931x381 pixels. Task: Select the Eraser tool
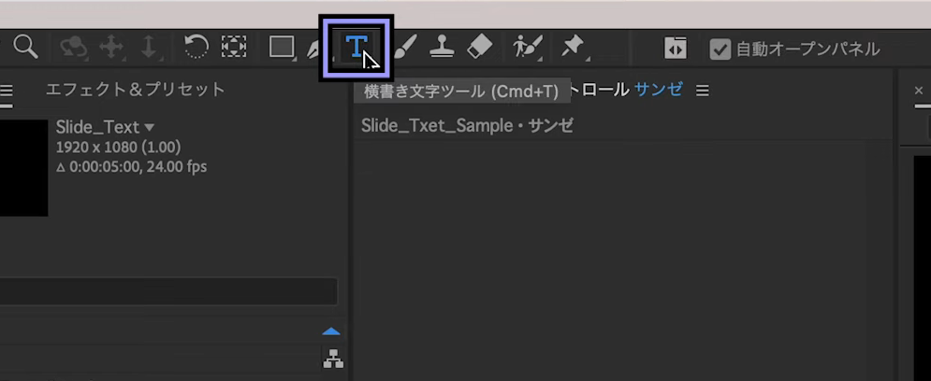click(x=479, y=46)
